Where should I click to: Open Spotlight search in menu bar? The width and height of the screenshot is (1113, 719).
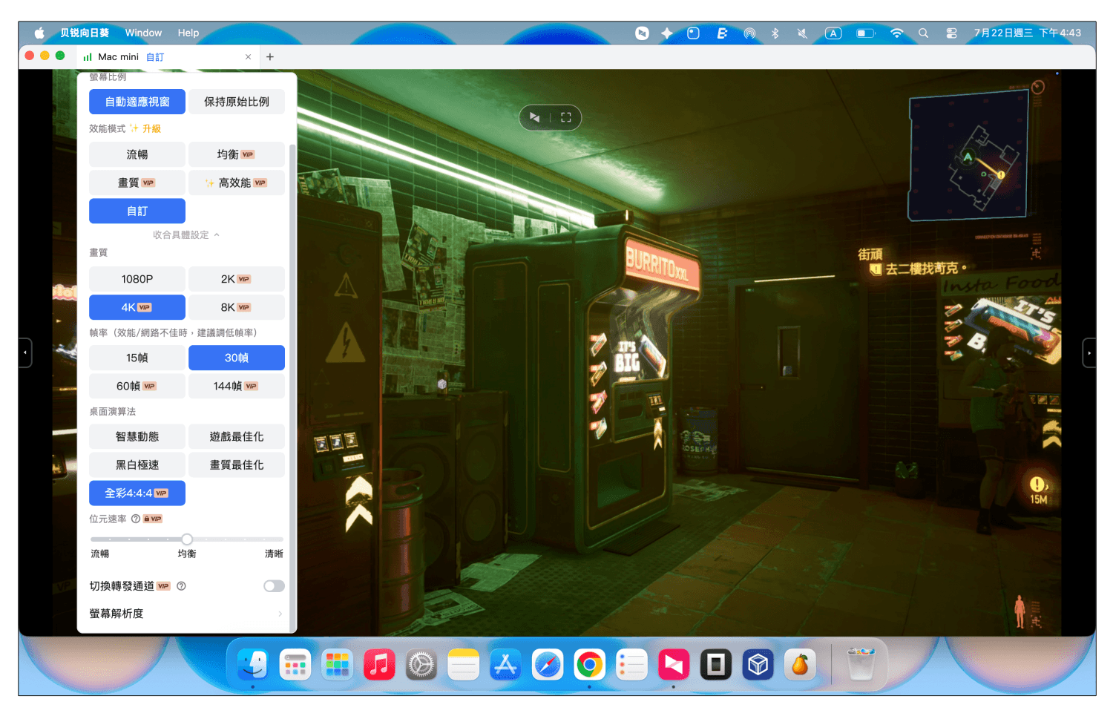point(923,33)
